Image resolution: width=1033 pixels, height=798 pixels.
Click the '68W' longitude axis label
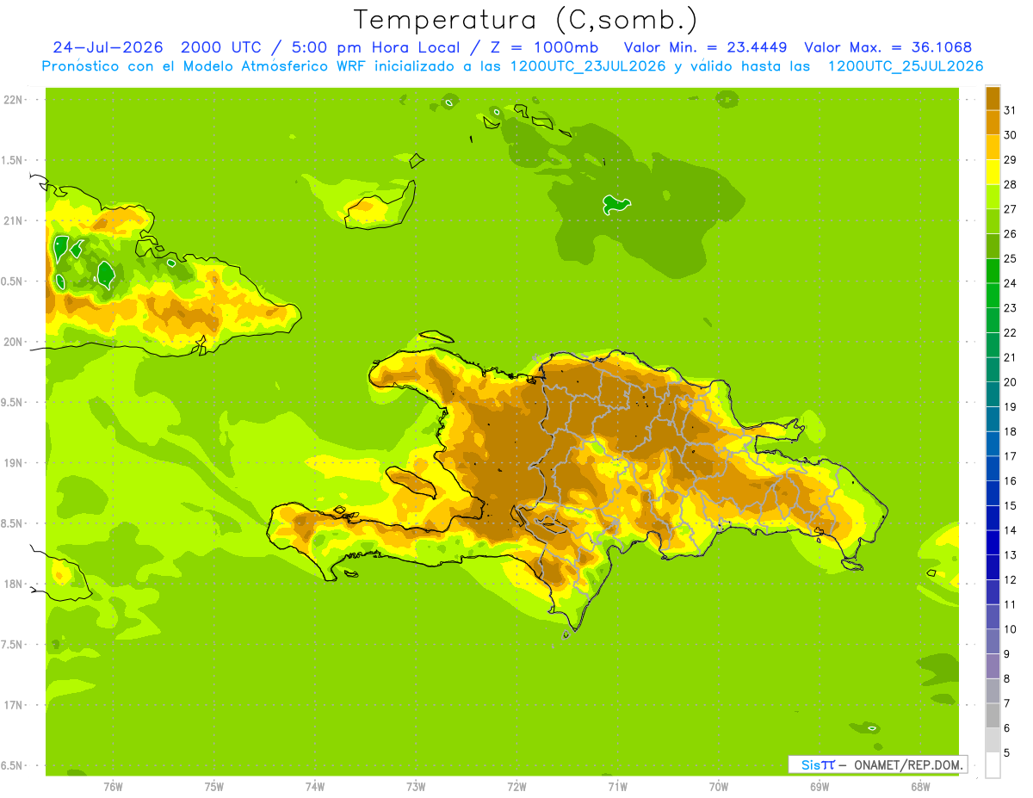point(920,787)
